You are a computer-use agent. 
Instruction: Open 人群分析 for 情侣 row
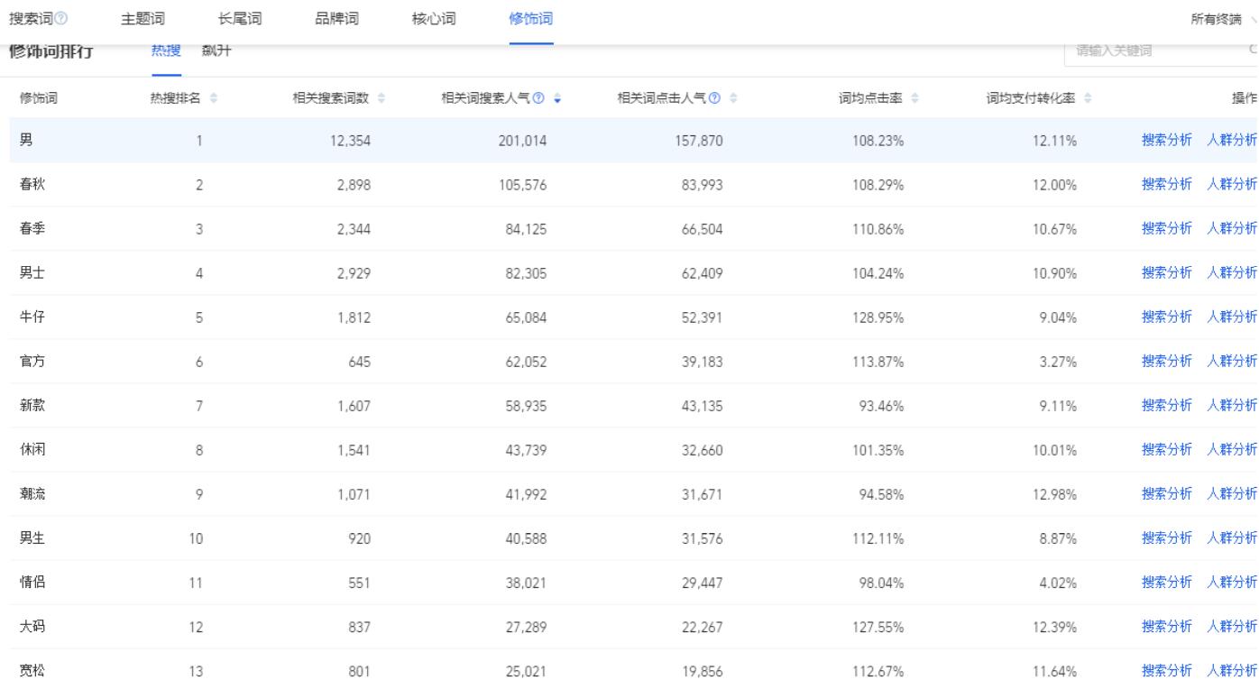1232,582
